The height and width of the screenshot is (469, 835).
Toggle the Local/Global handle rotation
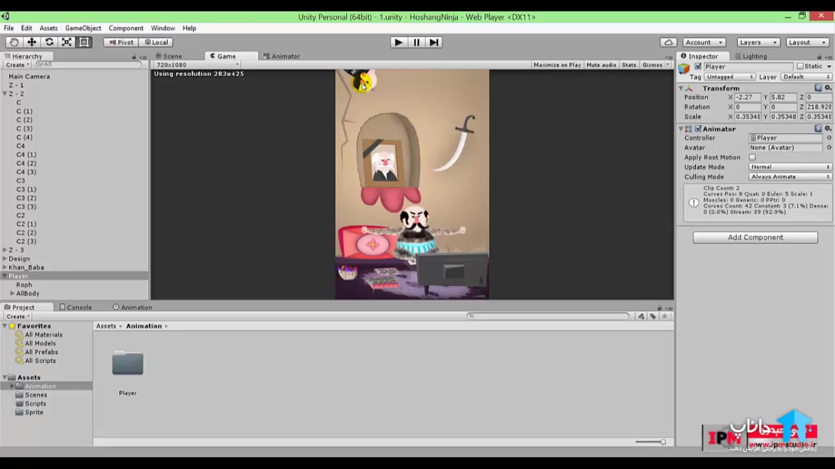(x=156, y=42)
